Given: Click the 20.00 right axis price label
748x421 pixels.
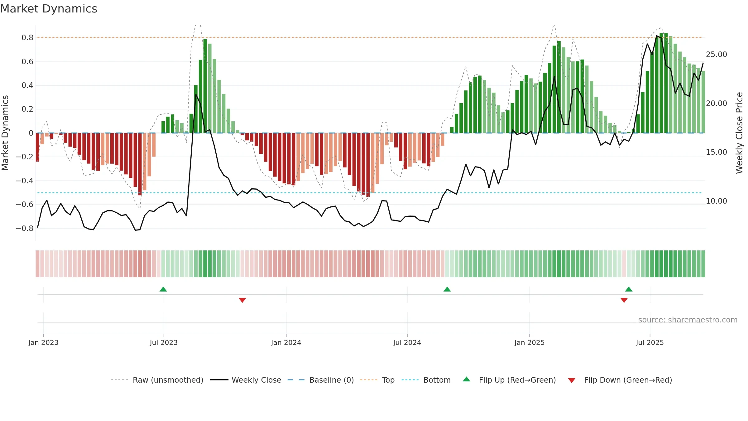Looking at the screenshot, I should pyautogui.click(x=717, y=104).
